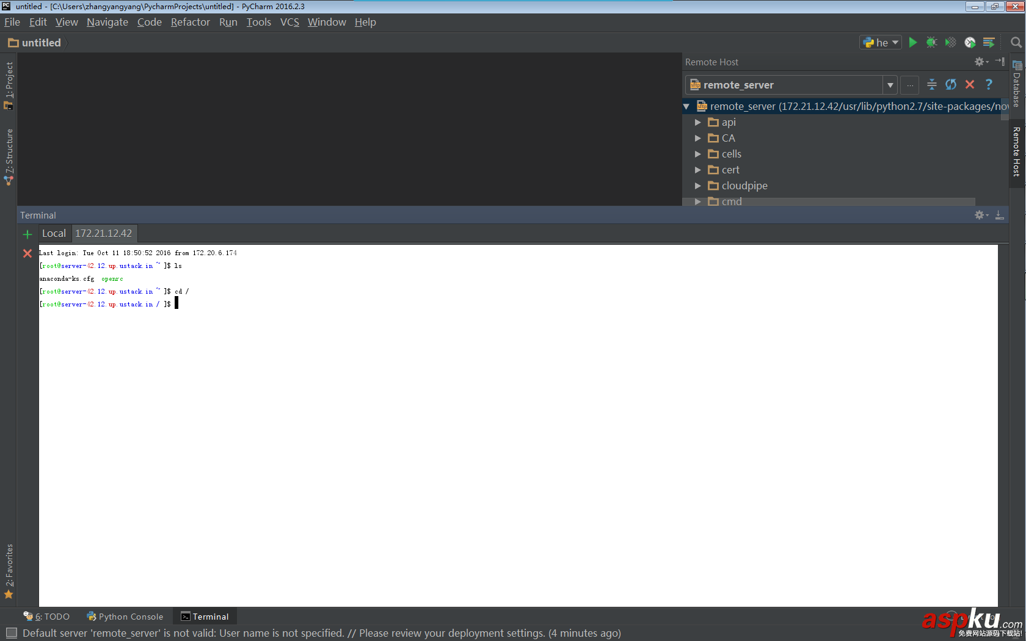Open the remote_server connection dropdown
The image size is (1026, 641).
point(891,85)
